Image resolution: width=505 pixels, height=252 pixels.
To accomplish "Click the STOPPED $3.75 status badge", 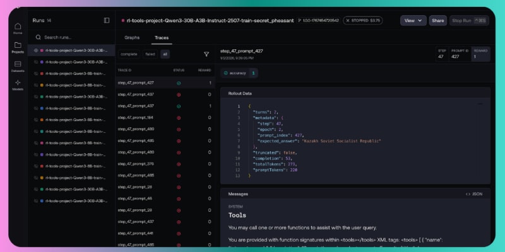I will point(362,21).
